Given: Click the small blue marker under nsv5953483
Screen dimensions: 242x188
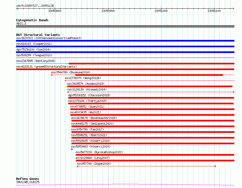Looking at the screenshot, I should click(x=72, y=149).
